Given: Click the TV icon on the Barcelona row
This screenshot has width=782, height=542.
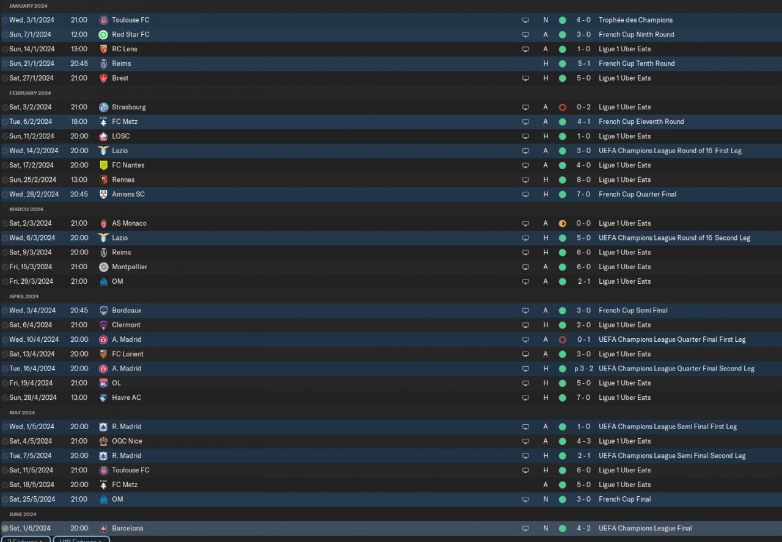Looking at the screenshot, I should (525, 529).
